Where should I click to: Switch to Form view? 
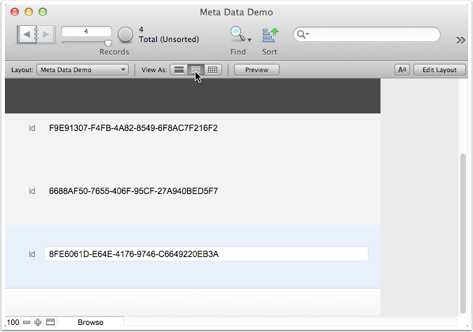point(179,70)
